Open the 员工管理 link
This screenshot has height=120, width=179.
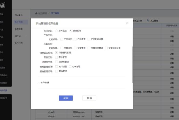[x=154, y=21]
